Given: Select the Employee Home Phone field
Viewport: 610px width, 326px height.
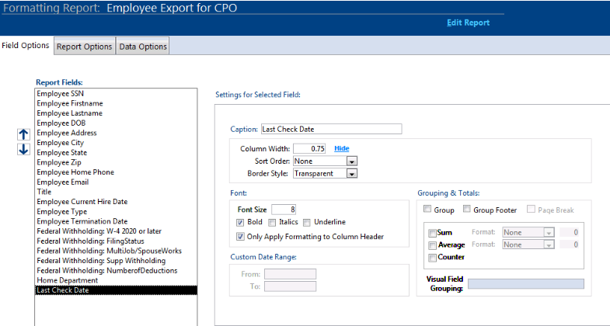Looking at the screenshot, I should [116, 172].
